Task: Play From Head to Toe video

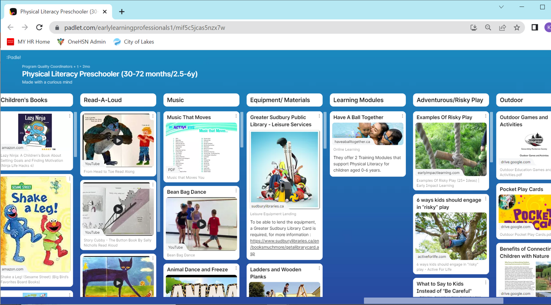Action: [118, 140]
